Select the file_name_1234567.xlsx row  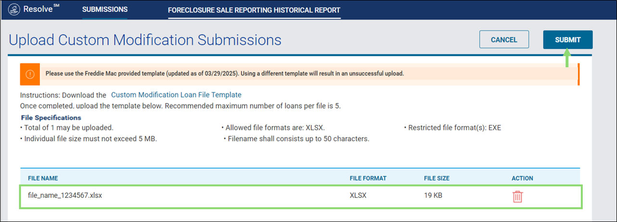[x=301, y=197]
